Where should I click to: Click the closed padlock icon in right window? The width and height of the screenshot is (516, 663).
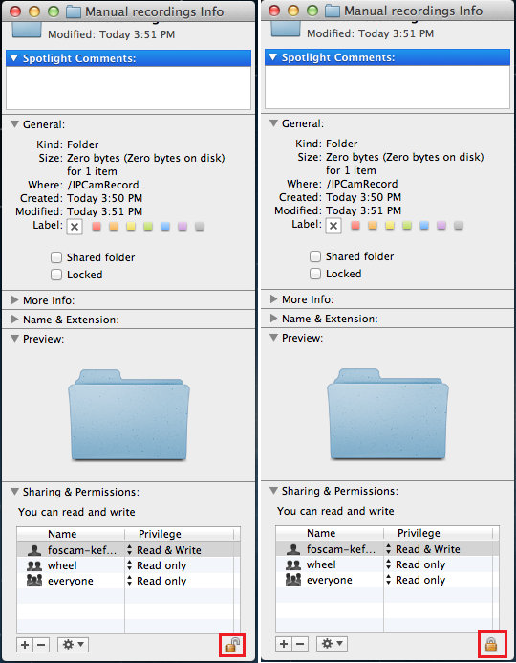(491, 644)
